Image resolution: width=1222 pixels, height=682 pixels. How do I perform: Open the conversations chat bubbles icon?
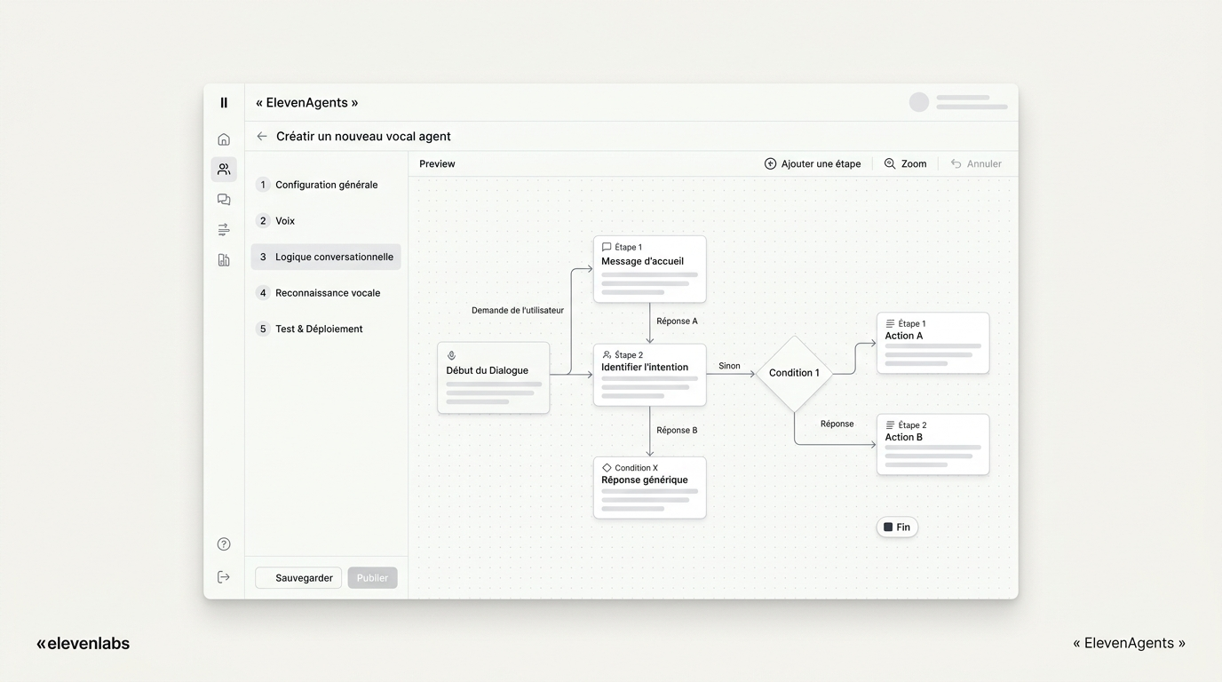pos(224,200)
